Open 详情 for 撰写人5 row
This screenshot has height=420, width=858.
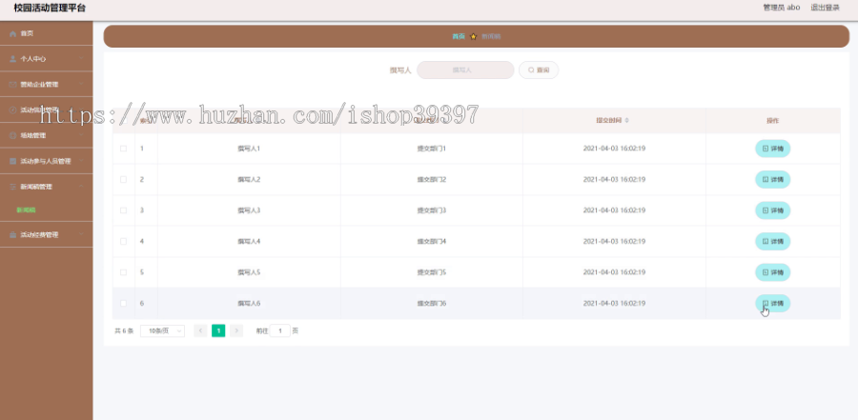pos(772,272)
